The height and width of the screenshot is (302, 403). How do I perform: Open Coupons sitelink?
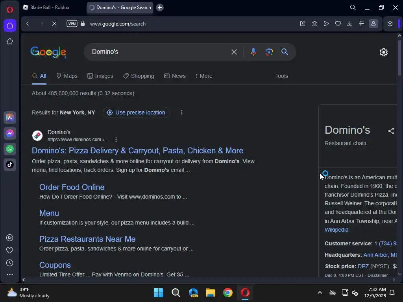(55, 265)
